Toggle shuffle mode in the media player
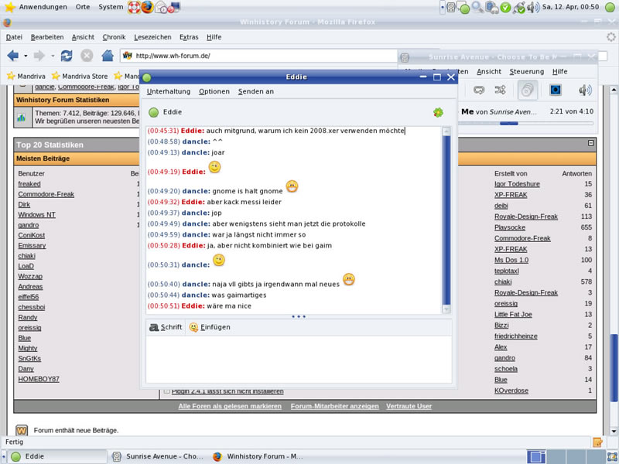 (501, 90)
